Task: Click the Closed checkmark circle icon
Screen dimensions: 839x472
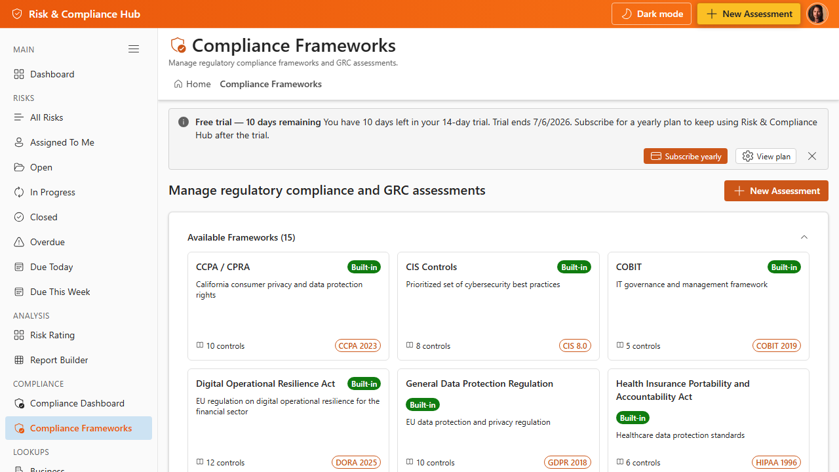Action: point(19,217)
